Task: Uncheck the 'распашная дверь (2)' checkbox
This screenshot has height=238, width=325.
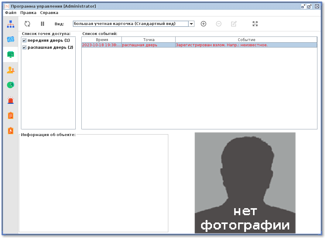Action: (x=25, y=47)
